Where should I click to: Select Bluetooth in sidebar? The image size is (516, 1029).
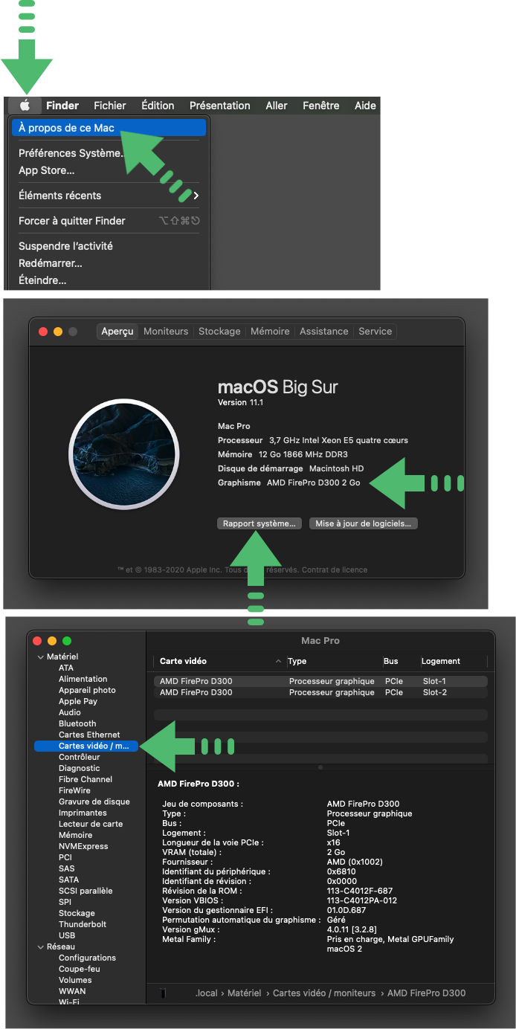click(x=77, y=724)
